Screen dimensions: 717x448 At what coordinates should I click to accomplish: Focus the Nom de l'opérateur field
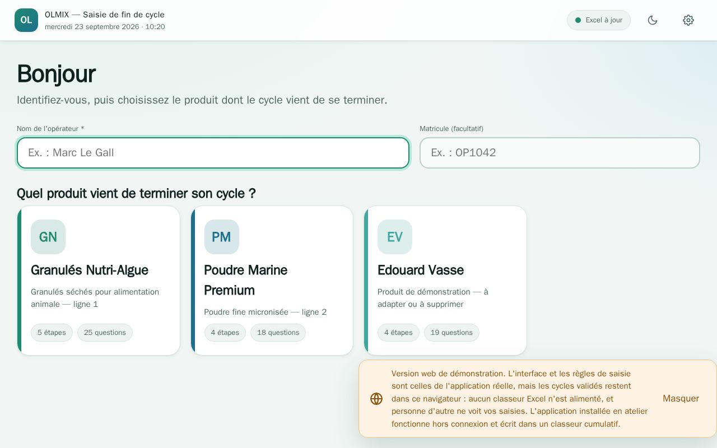click(x=213, y=153)
